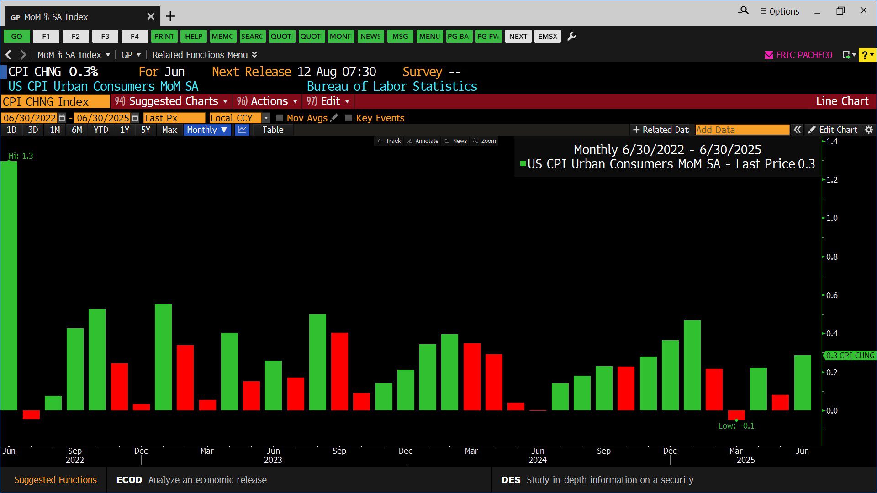
Task: Open the MoM % SA Index dropdown
Action: [74, 55]
